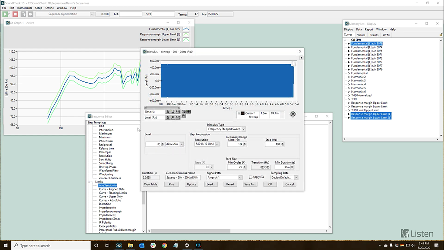Click the Update button
The width and height of the screenshot is (444, 250).
[x=191, y=184]
